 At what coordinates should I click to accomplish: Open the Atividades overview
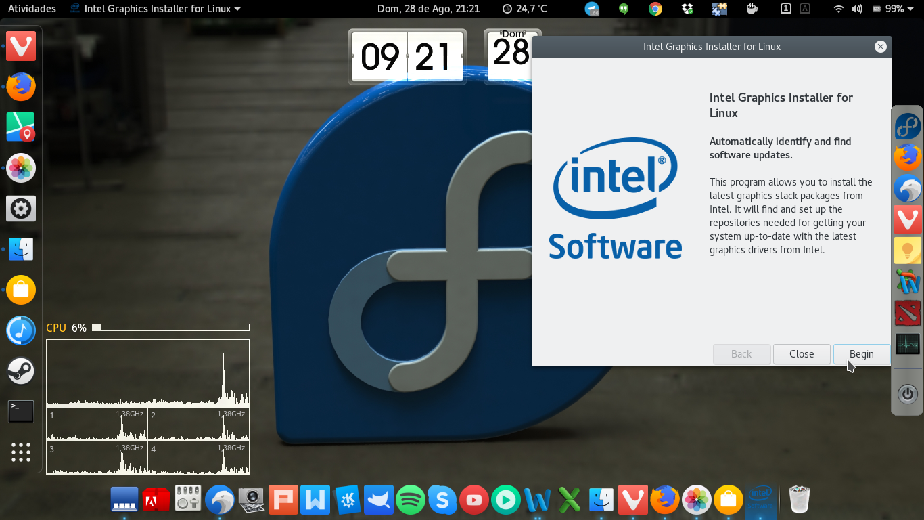[32, 9]
